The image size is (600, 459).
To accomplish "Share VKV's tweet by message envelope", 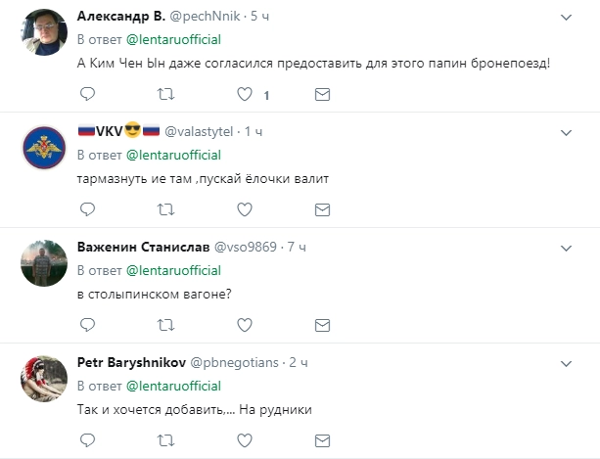I will [x=322, y=208].
